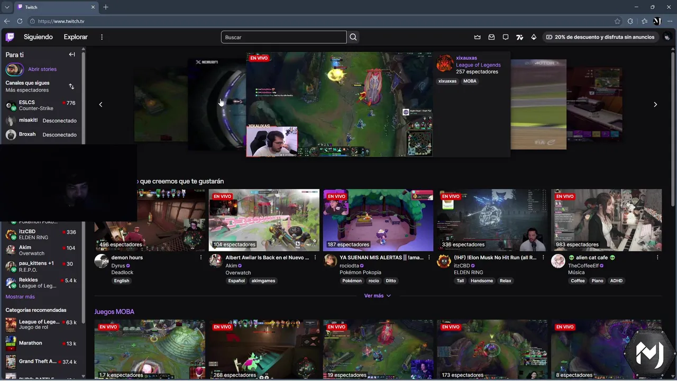The width and height of the screenshot is (677, 381).
Task: Open League of Legends link in the carousel
Action: (478, 65)
